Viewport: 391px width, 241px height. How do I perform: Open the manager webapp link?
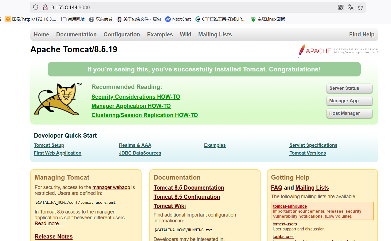point(111,187)
